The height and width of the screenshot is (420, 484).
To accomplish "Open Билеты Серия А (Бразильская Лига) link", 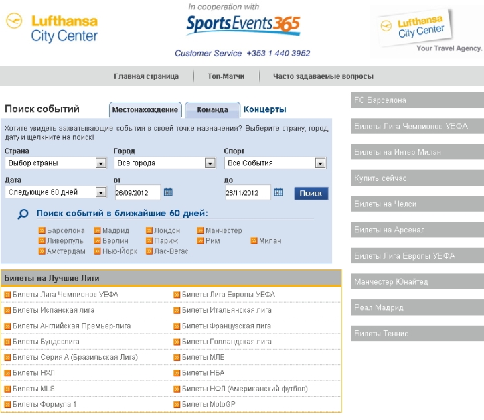I will click(76, 357).
